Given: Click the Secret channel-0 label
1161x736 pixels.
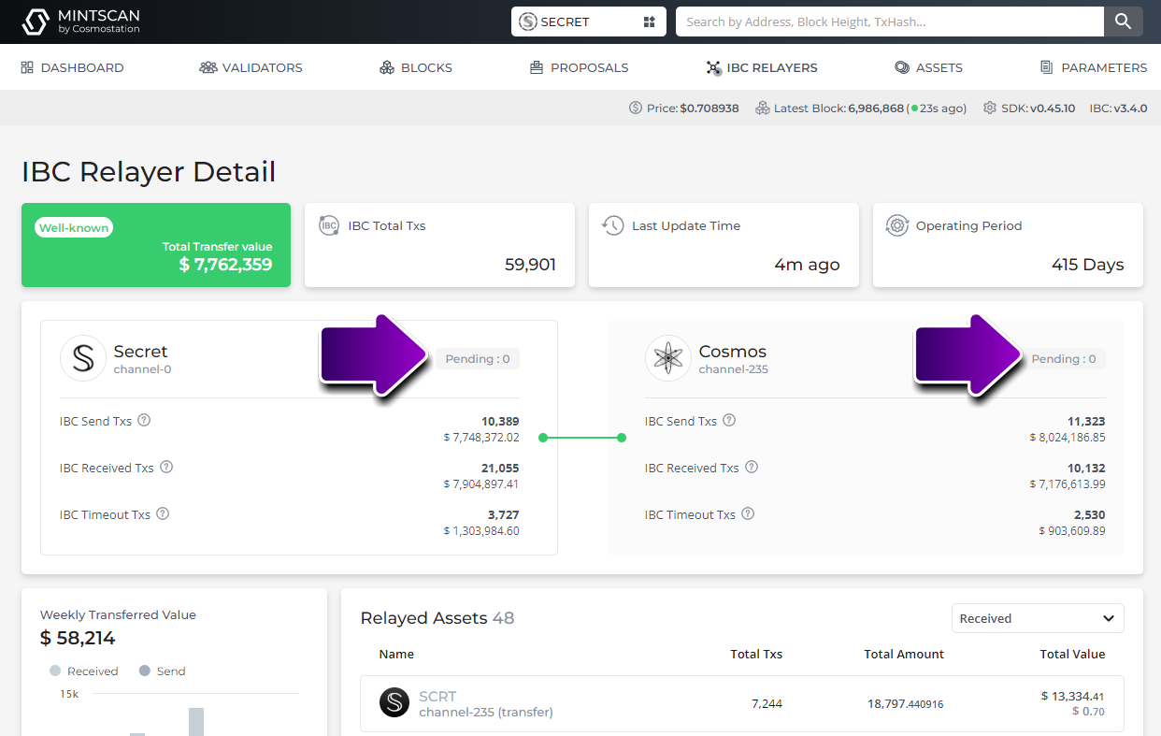Looking at the screenshot, I should (x=142, y=369).
